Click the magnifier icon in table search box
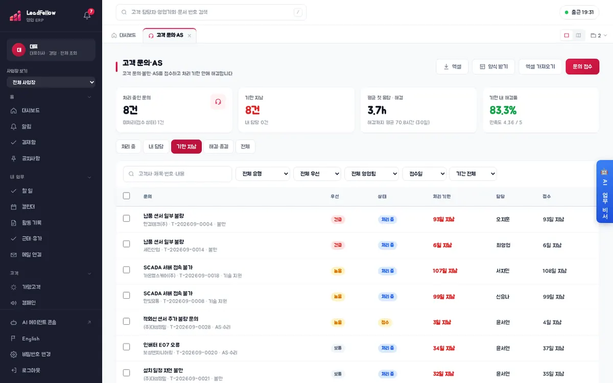Viewport: 613px width, 383px height. pos(132,174)
